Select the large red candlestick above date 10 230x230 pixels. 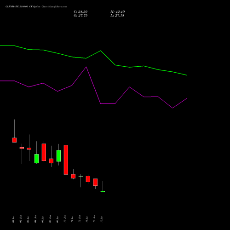66,160
